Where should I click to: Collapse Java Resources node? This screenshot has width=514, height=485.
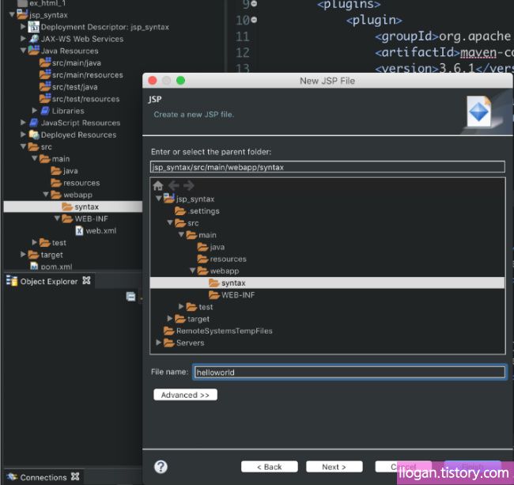(23, 51)
